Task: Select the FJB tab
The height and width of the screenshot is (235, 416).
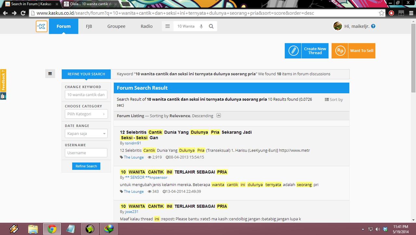Action: point(89,26)
